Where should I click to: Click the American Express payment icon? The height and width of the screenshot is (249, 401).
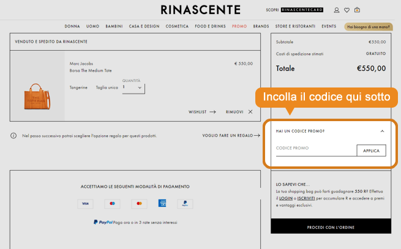162,204
